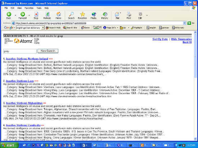Image resolution: width=198 pixels, height=148 pixels.
Task: Click Google toolbar Search Site
Action: tap(70, 28)
